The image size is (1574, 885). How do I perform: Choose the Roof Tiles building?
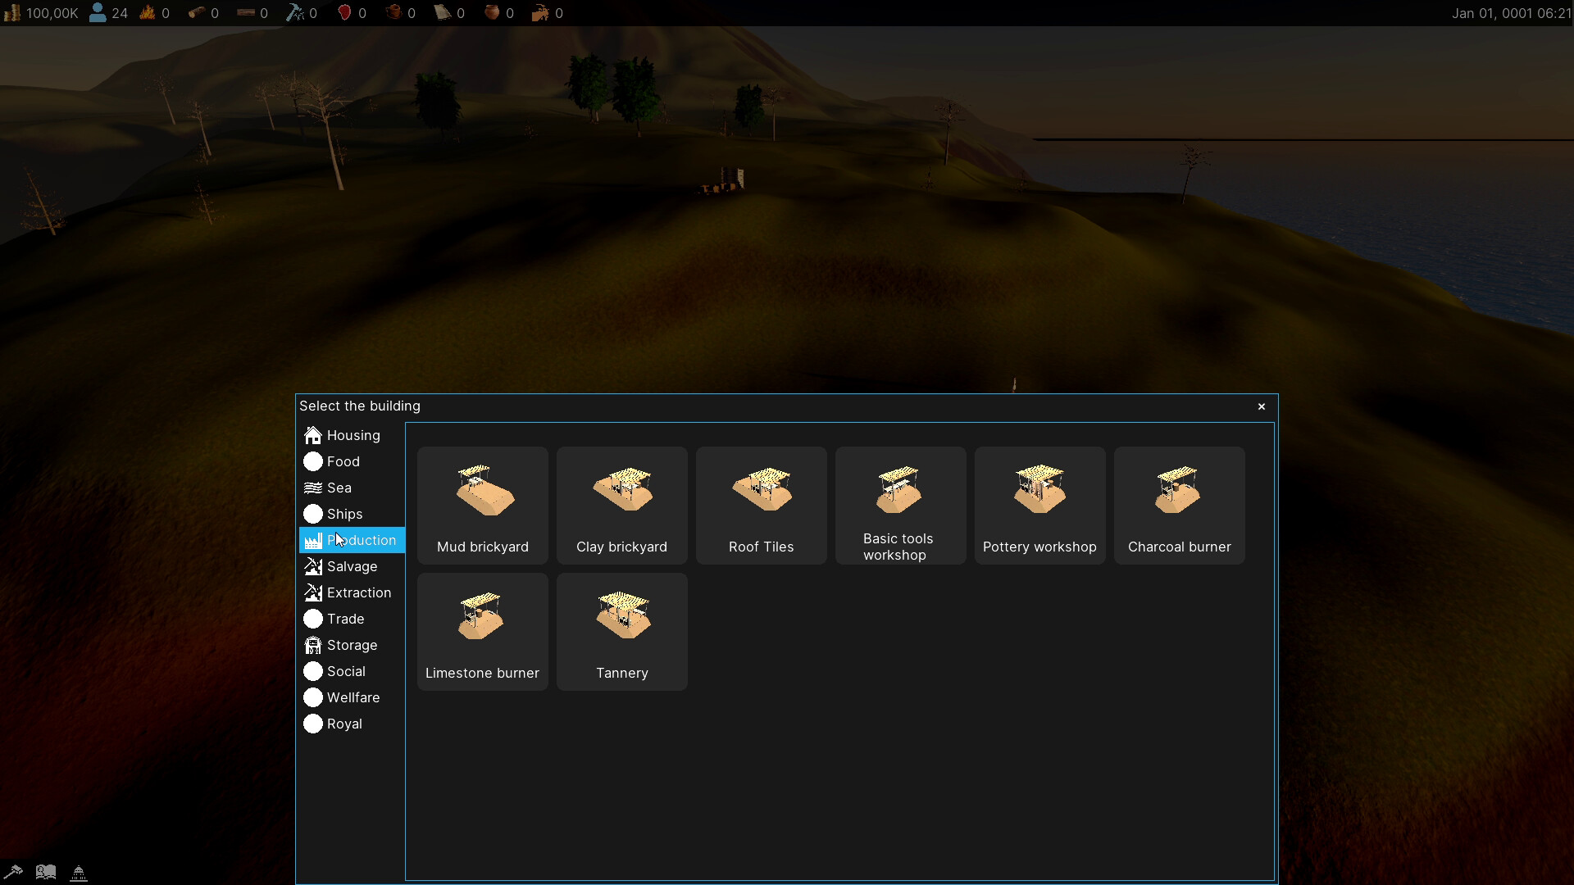[762, 506]
